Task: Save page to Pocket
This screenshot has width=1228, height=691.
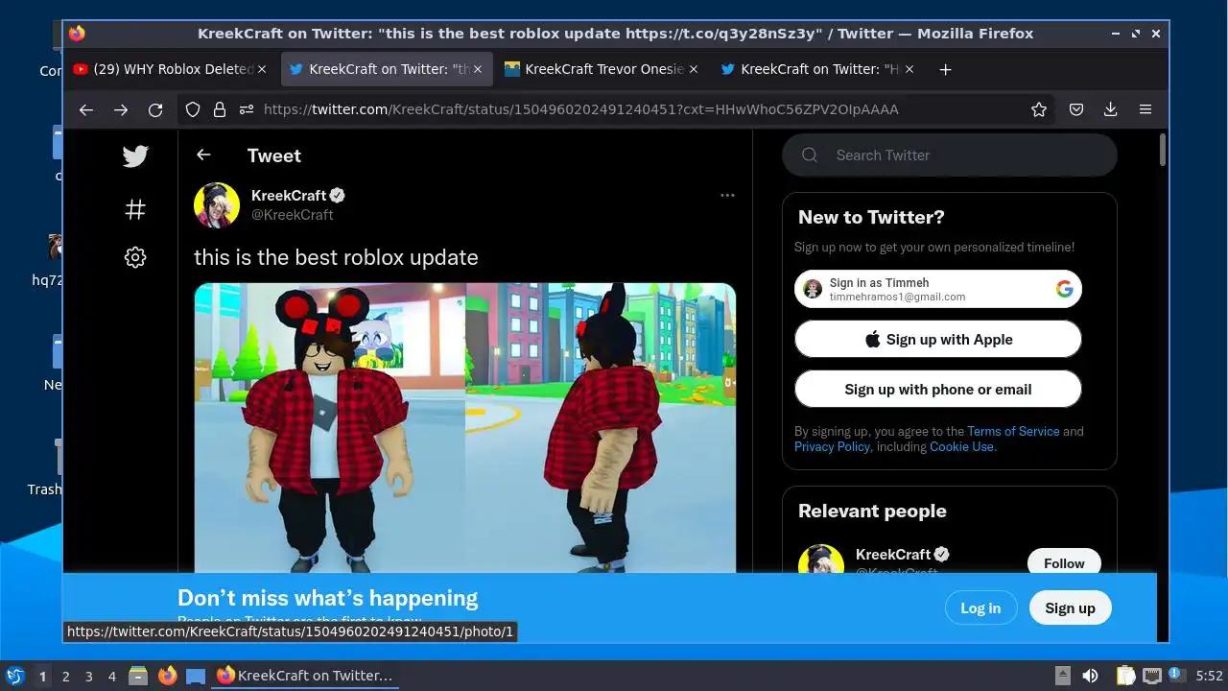Action: [1076, 109]
